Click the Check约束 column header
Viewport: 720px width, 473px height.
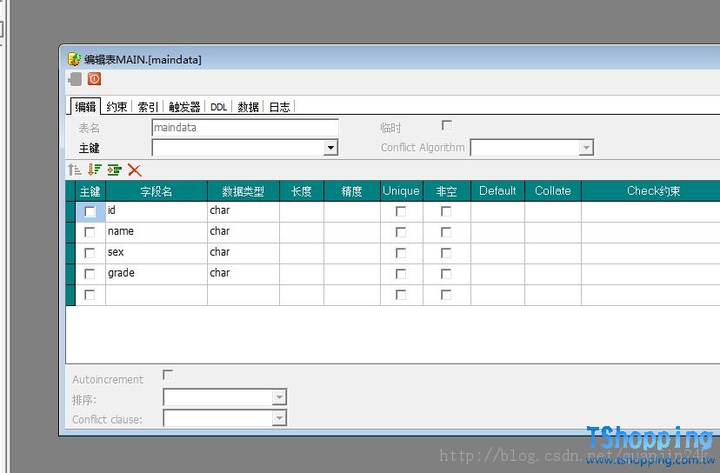pos(650,191)
